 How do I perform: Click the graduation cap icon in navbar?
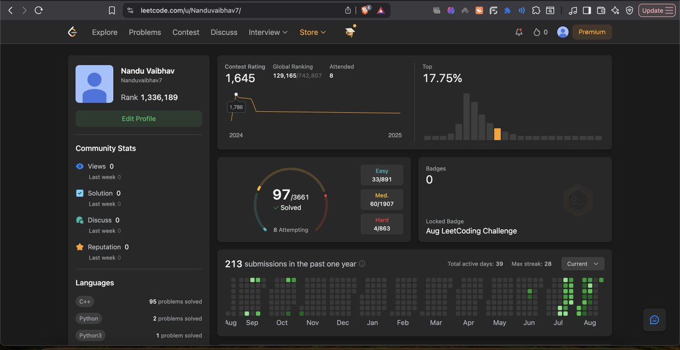(x=350, y=32)
